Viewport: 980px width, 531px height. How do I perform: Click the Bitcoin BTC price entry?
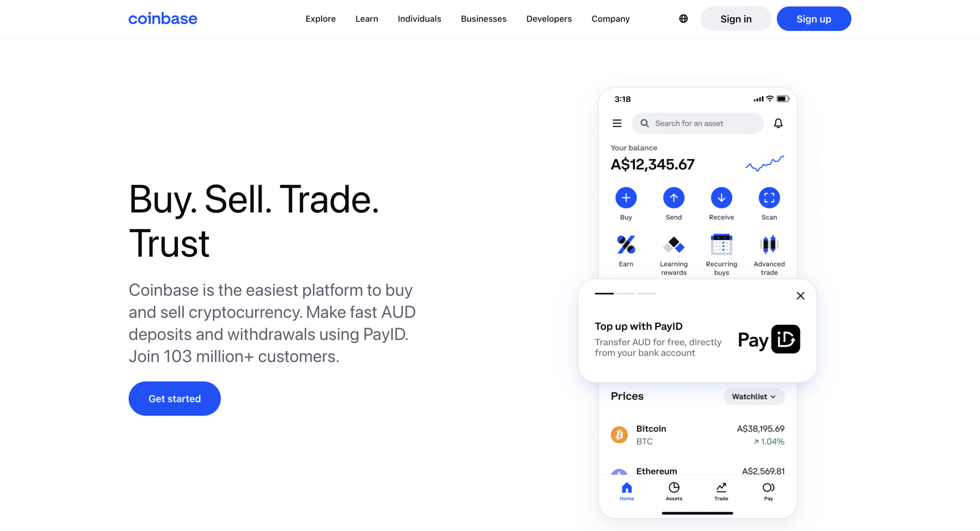click(697, 435)
